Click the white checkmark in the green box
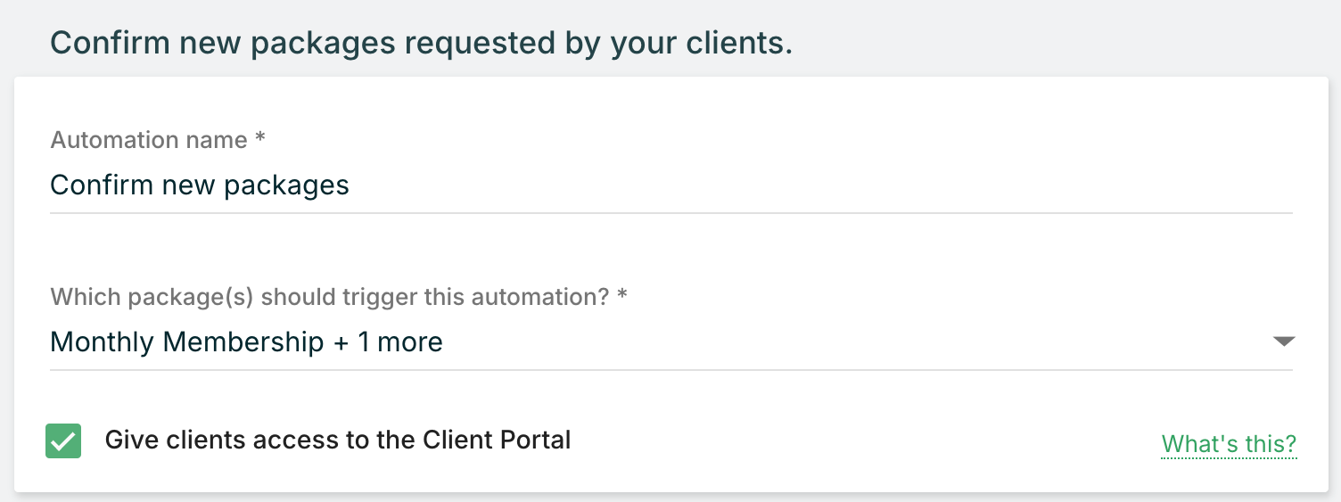This screenshot has width=1341, height=502. pos(63,441)
